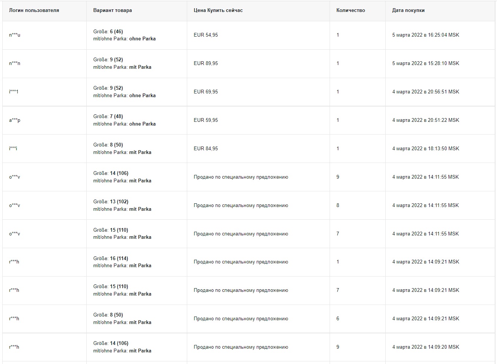This screenshot has width=497, height=364.
Task: Select the price EUR 89,95
Action: (206, 64)
